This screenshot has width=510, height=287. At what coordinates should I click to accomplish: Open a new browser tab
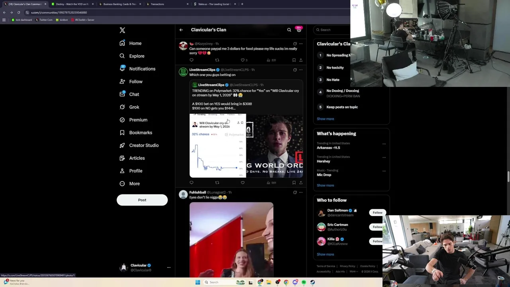242,4
